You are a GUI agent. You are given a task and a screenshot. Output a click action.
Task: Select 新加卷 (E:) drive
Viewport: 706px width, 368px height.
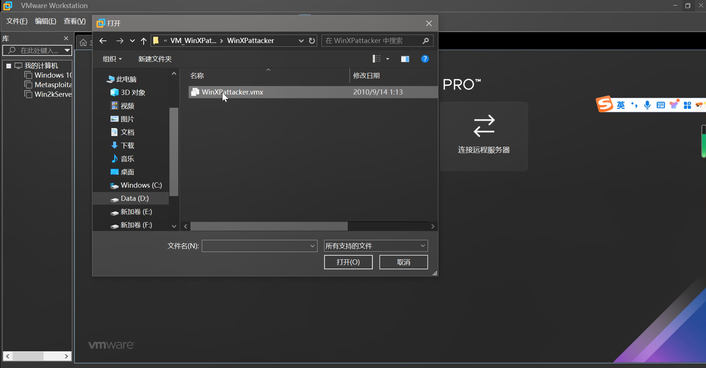click(x=131, y=212)
